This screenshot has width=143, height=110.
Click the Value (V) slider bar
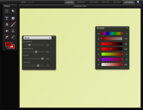pyautogui.click(x=112, y=44)
